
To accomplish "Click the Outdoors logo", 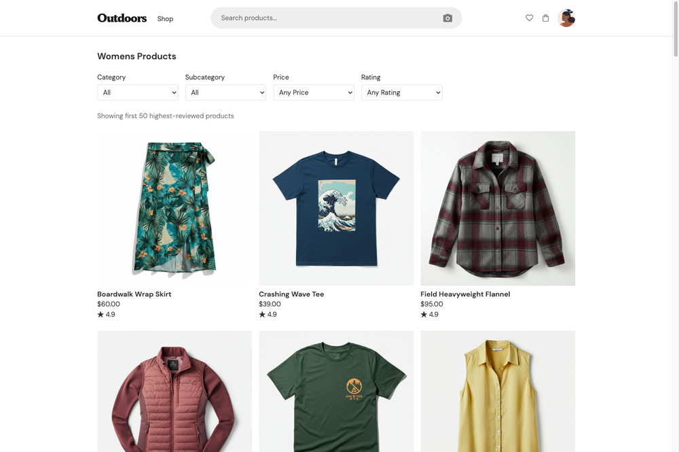I will click(122, 18).
